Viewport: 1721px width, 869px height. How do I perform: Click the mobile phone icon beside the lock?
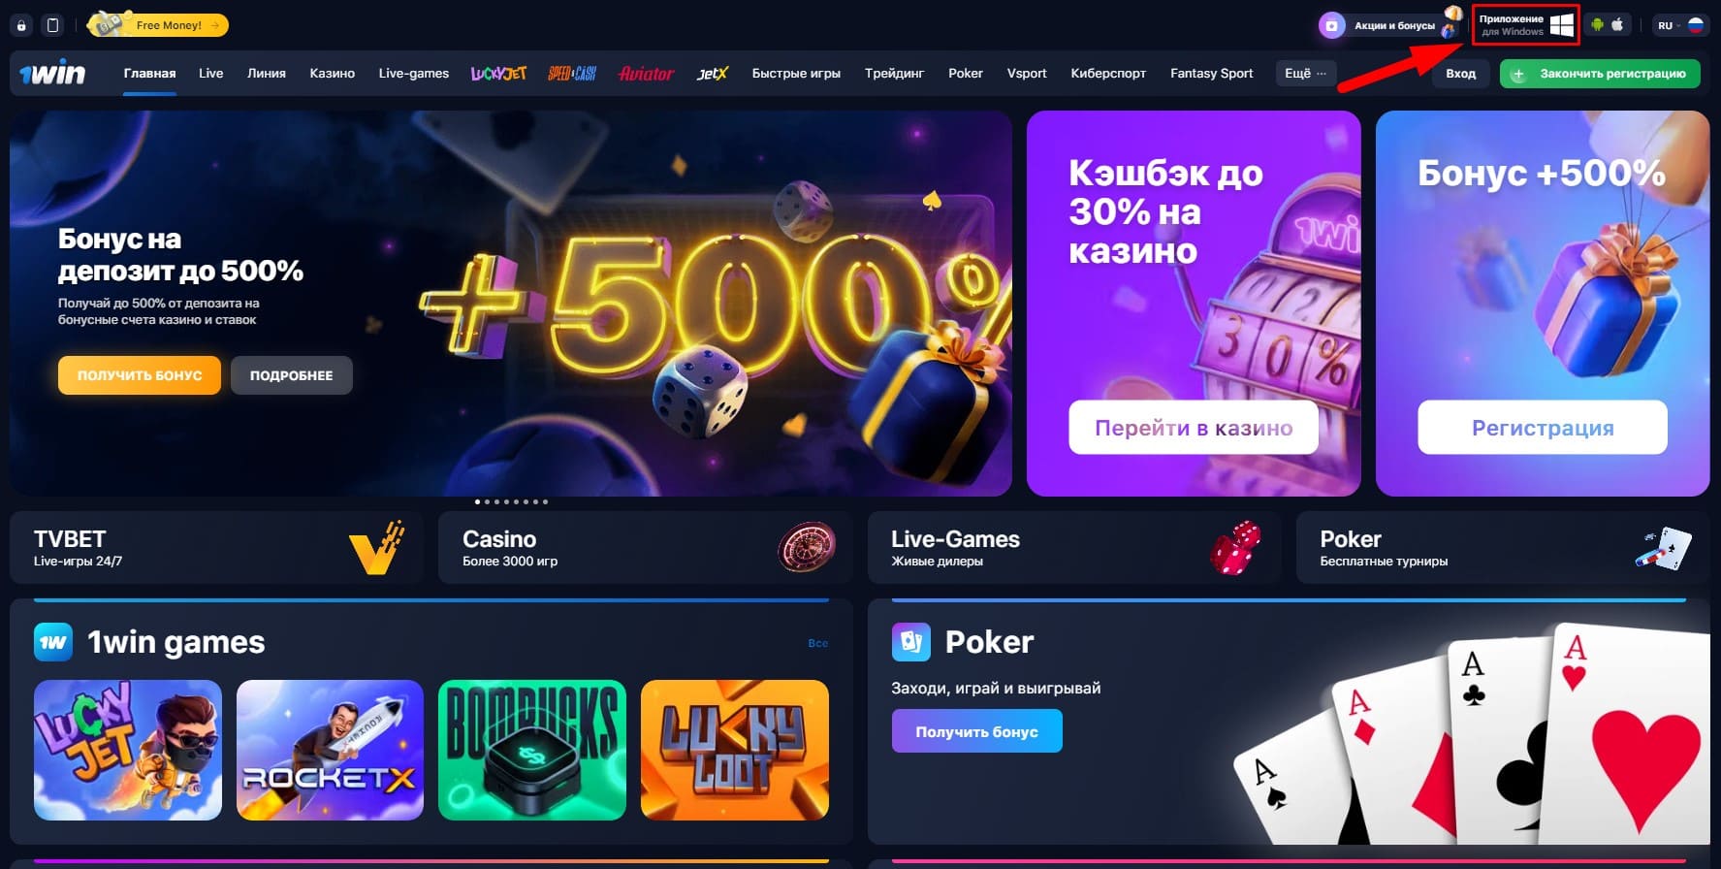pyautogui.click(x=52, y=25)
